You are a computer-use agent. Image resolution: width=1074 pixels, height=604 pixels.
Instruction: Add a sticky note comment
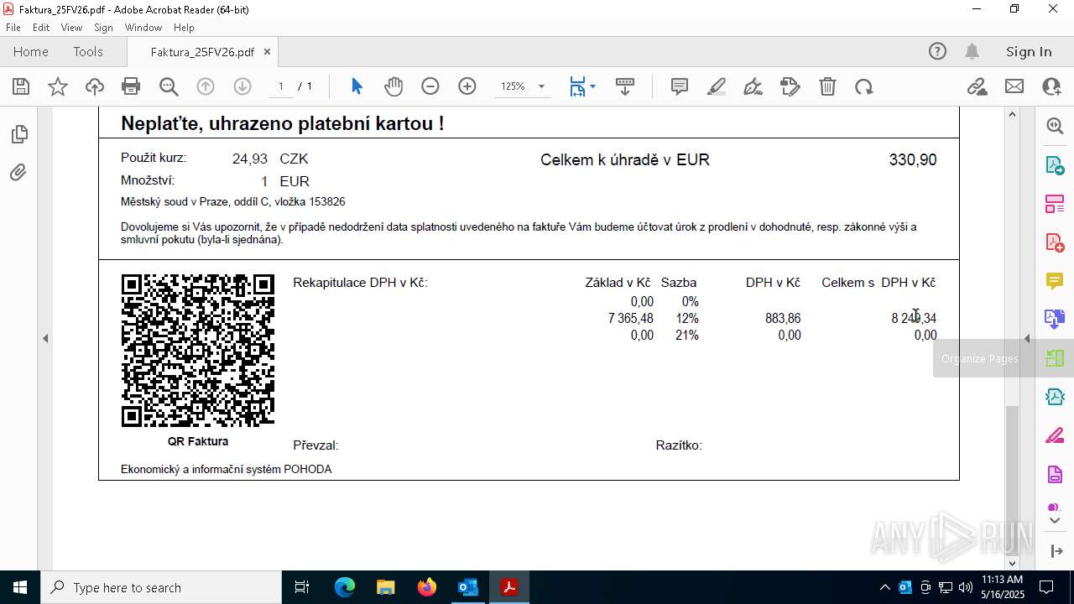[680, 86]
